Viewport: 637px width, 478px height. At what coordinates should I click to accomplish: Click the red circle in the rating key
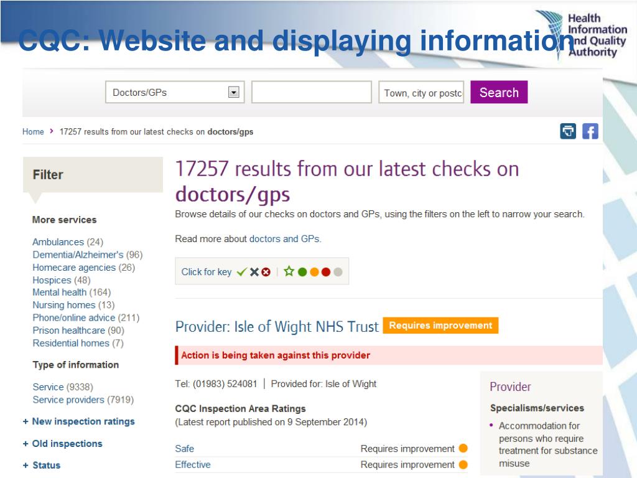326,272
